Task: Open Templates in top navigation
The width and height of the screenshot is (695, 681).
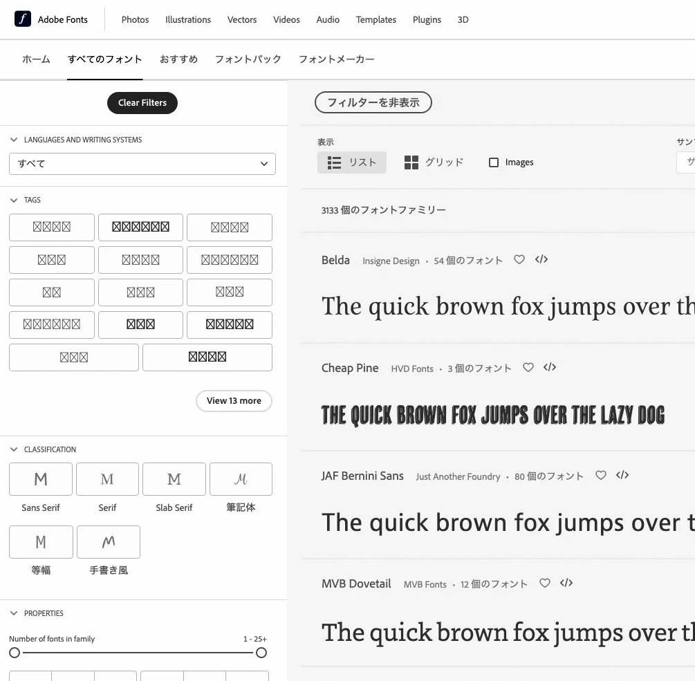Action: (x=376, y=19)
